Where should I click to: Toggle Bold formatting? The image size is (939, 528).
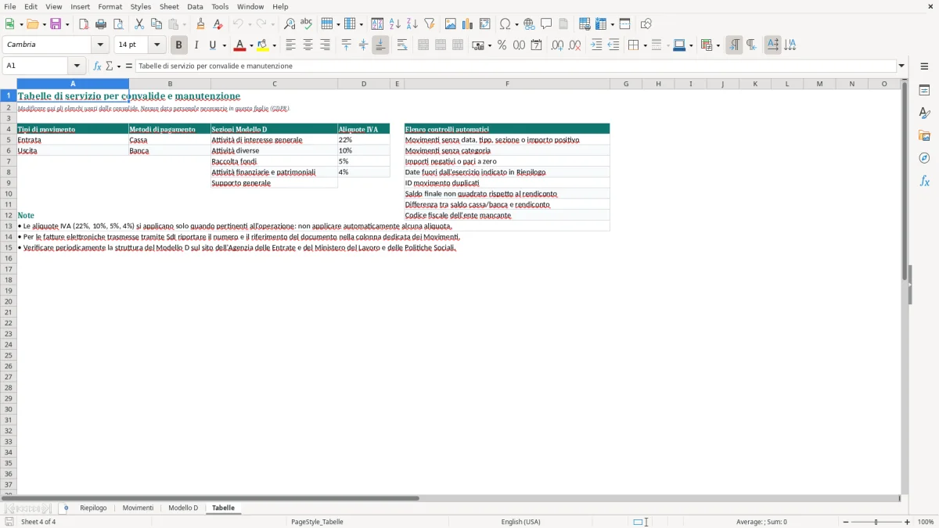(179, 45)
